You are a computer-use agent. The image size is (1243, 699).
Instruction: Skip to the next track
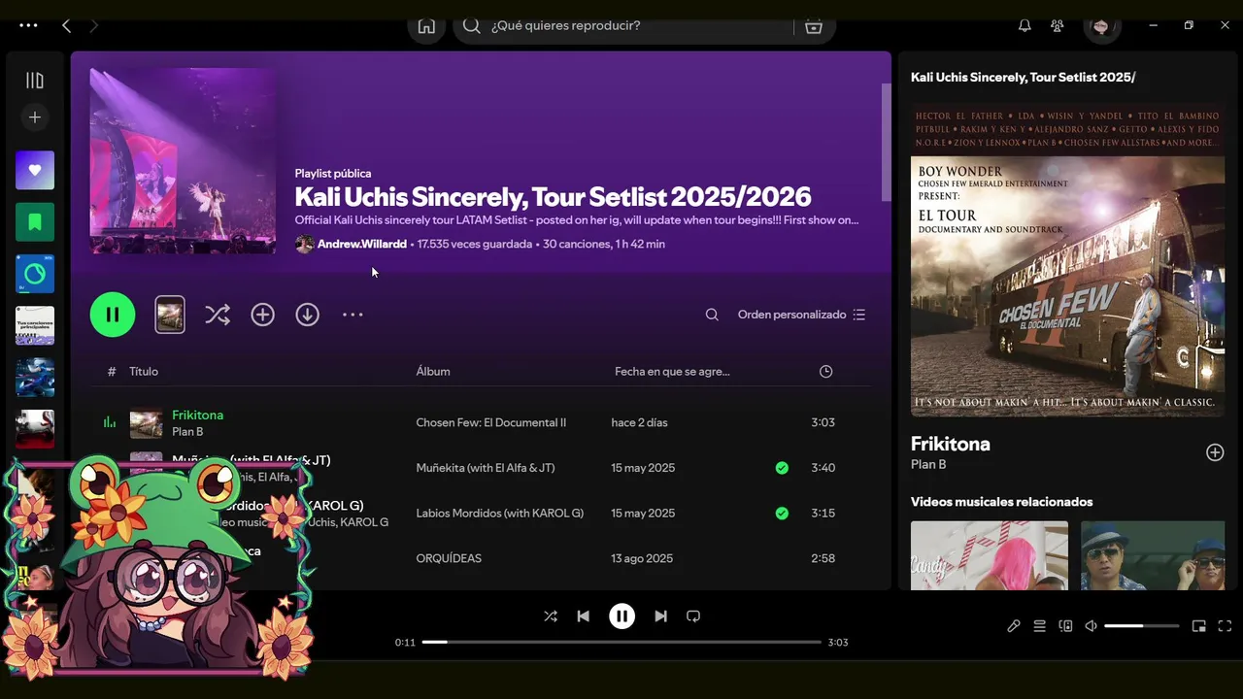pyautogui.click(x=660, y=616)
